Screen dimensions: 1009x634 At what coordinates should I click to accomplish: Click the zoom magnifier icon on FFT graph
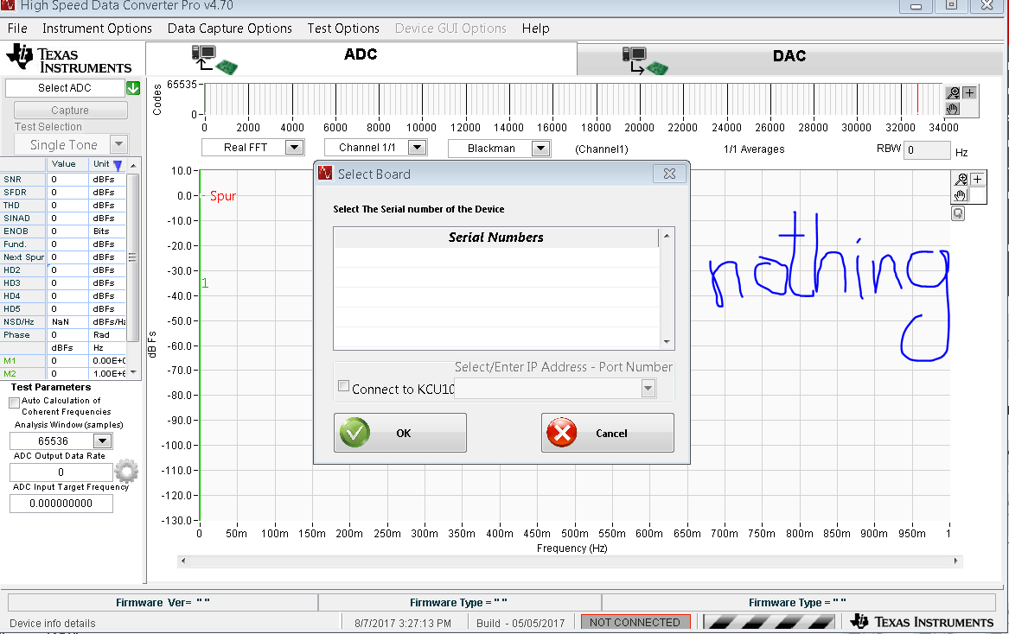[961, 180]
